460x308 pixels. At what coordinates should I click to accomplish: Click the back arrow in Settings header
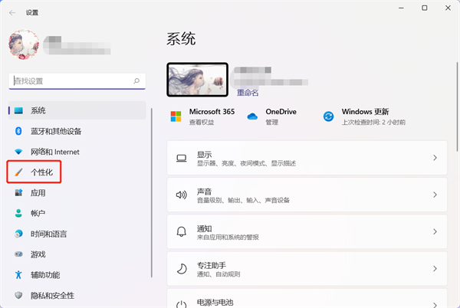point(12,13)
